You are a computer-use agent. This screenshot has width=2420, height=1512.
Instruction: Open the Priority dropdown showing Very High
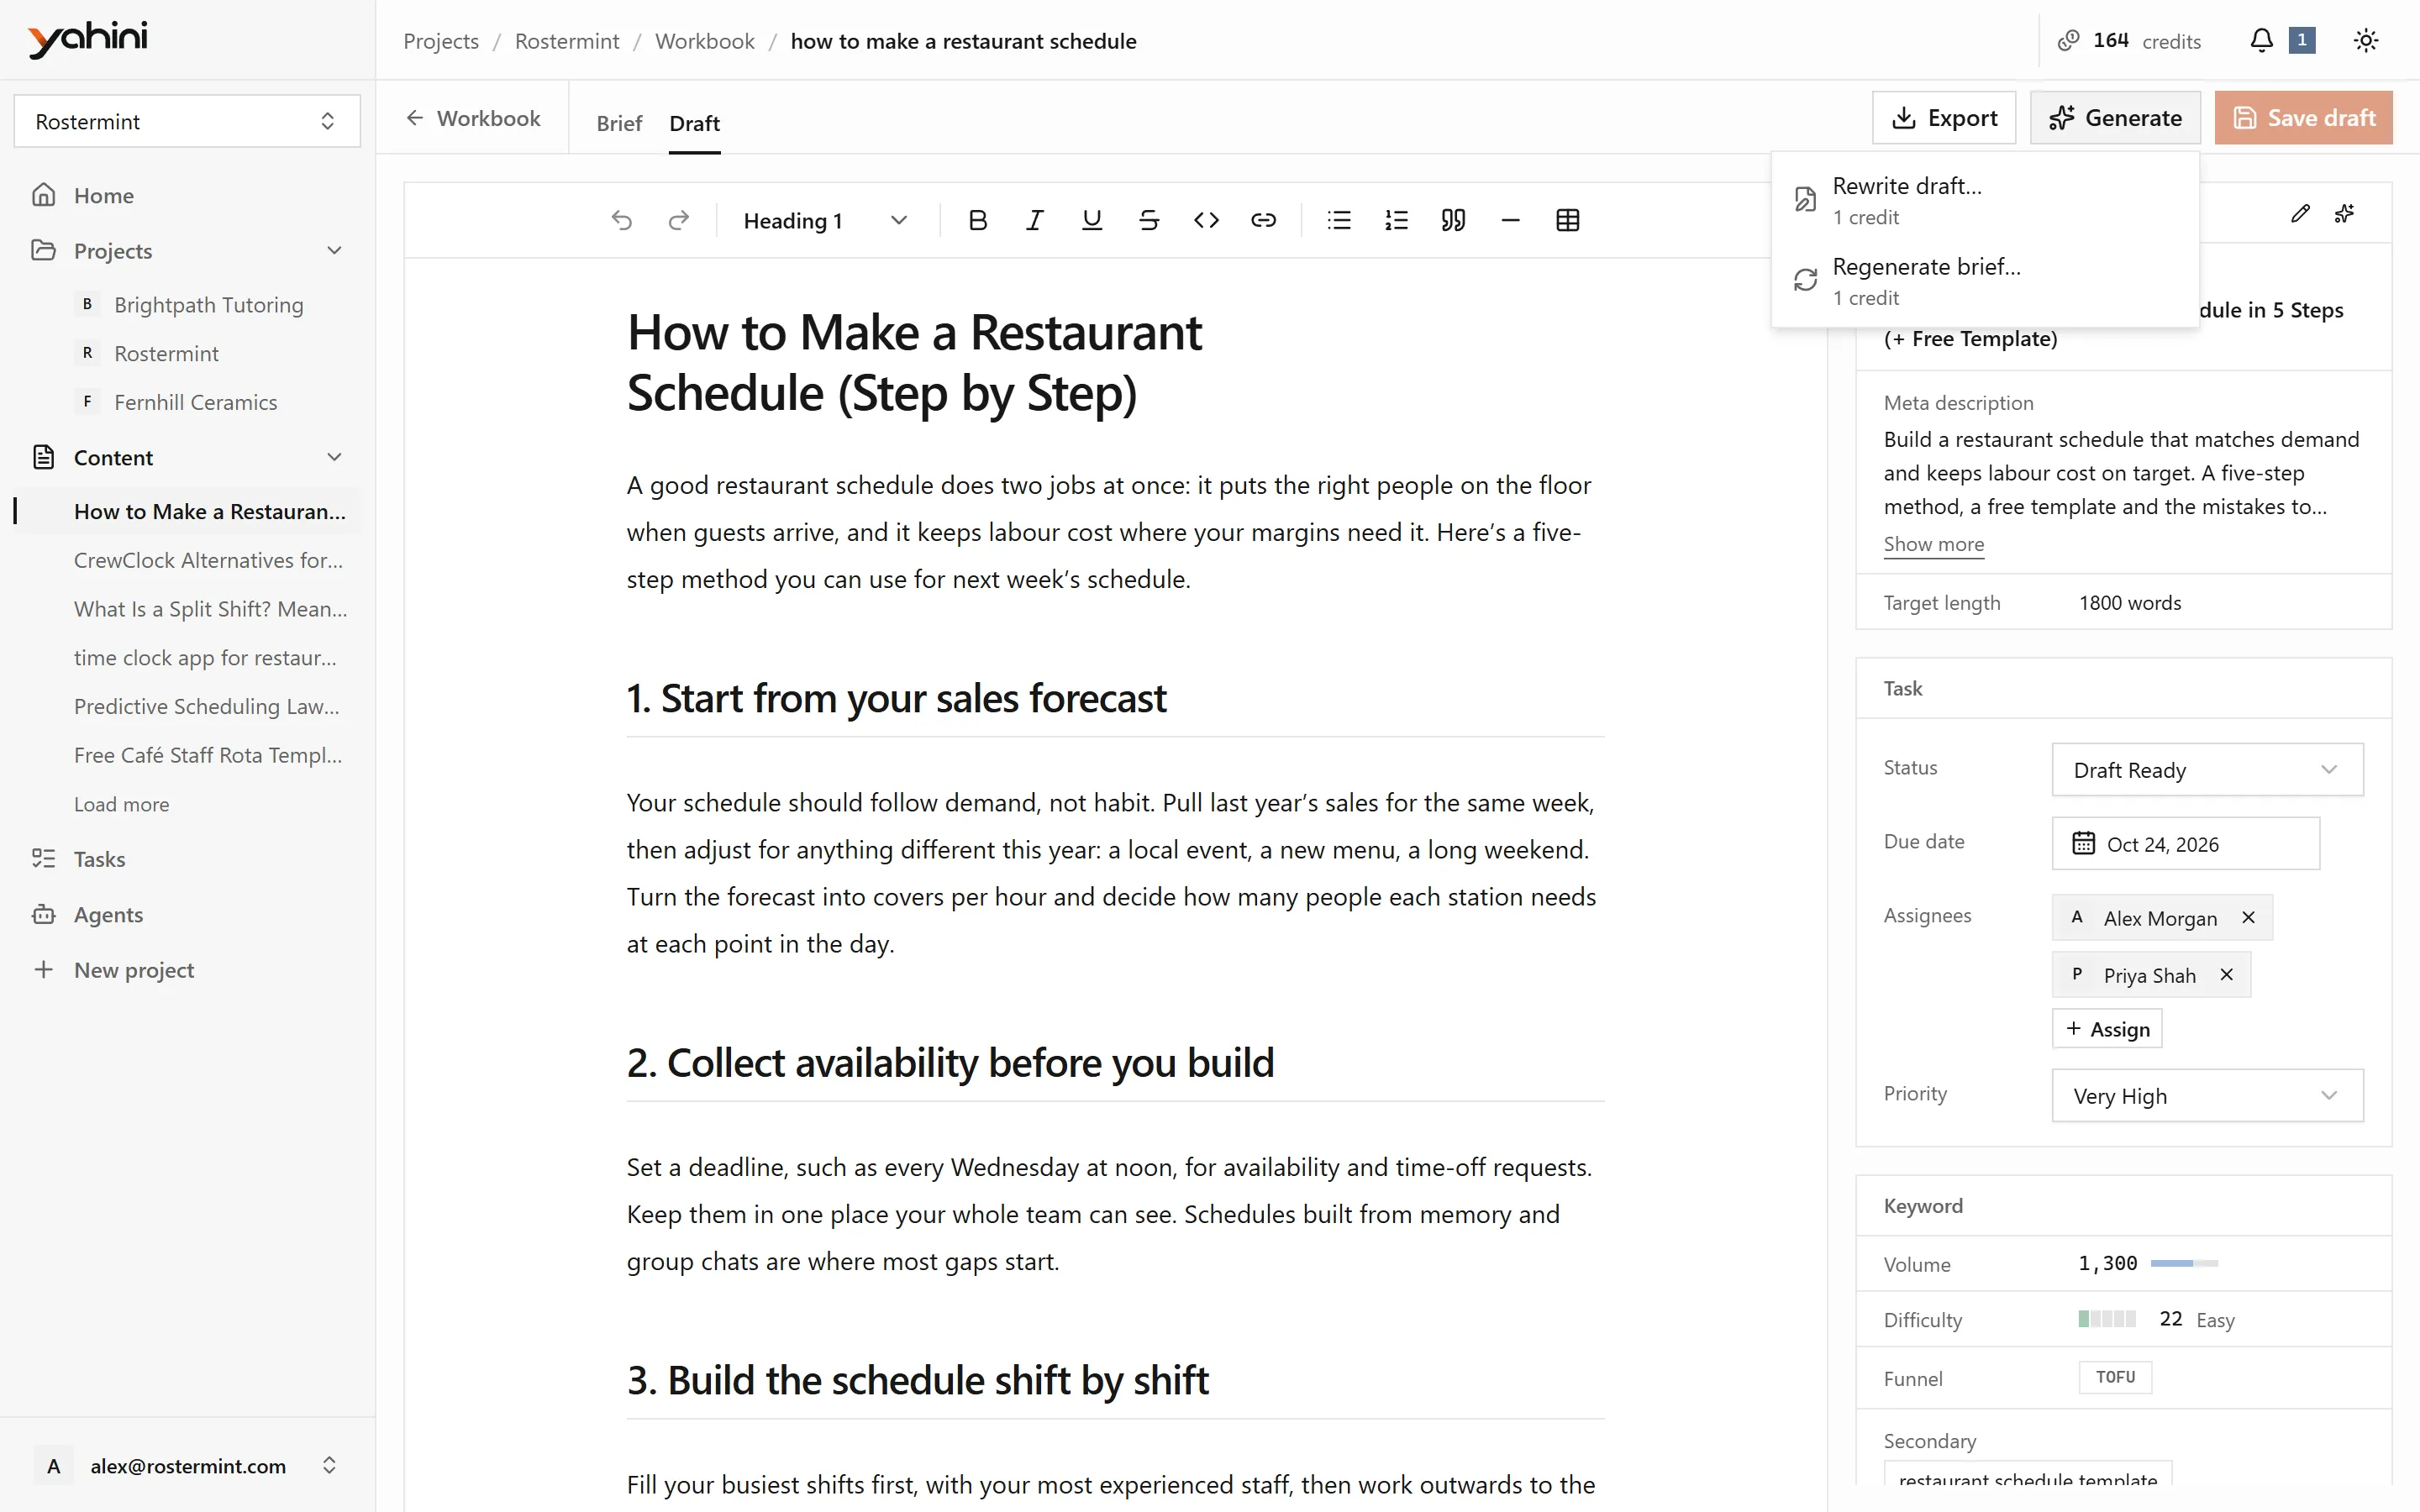[x=2207, y=1095]
